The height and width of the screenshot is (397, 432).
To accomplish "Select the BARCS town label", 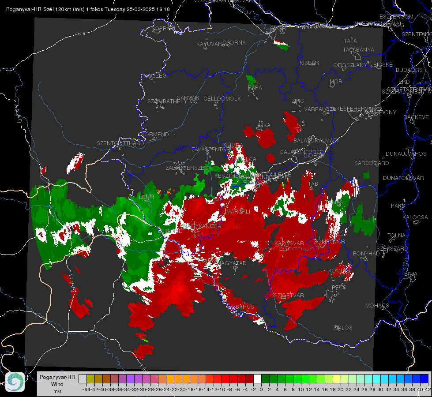I will pos(244,307).
